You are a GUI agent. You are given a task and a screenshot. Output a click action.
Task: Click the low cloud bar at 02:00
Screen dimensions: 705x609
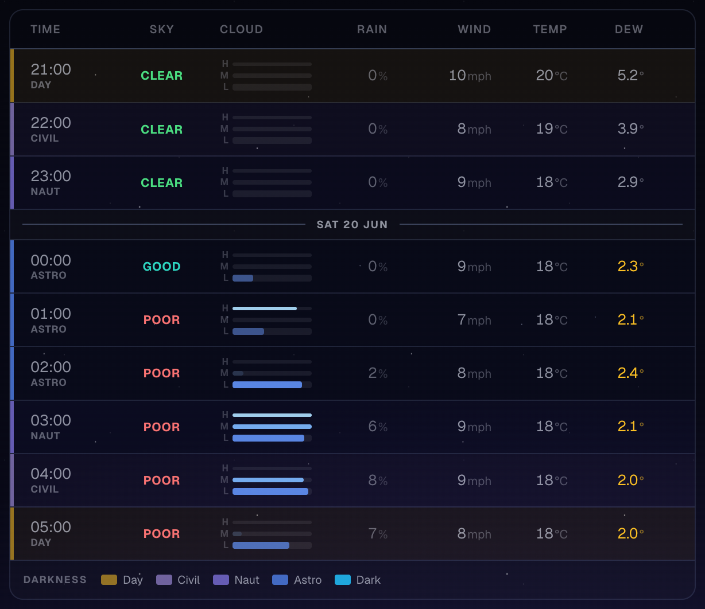(x=272, y=385)
